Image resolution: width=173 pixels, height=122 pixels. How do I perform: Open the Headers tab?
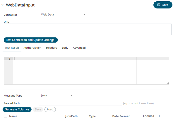click(51, 48)
